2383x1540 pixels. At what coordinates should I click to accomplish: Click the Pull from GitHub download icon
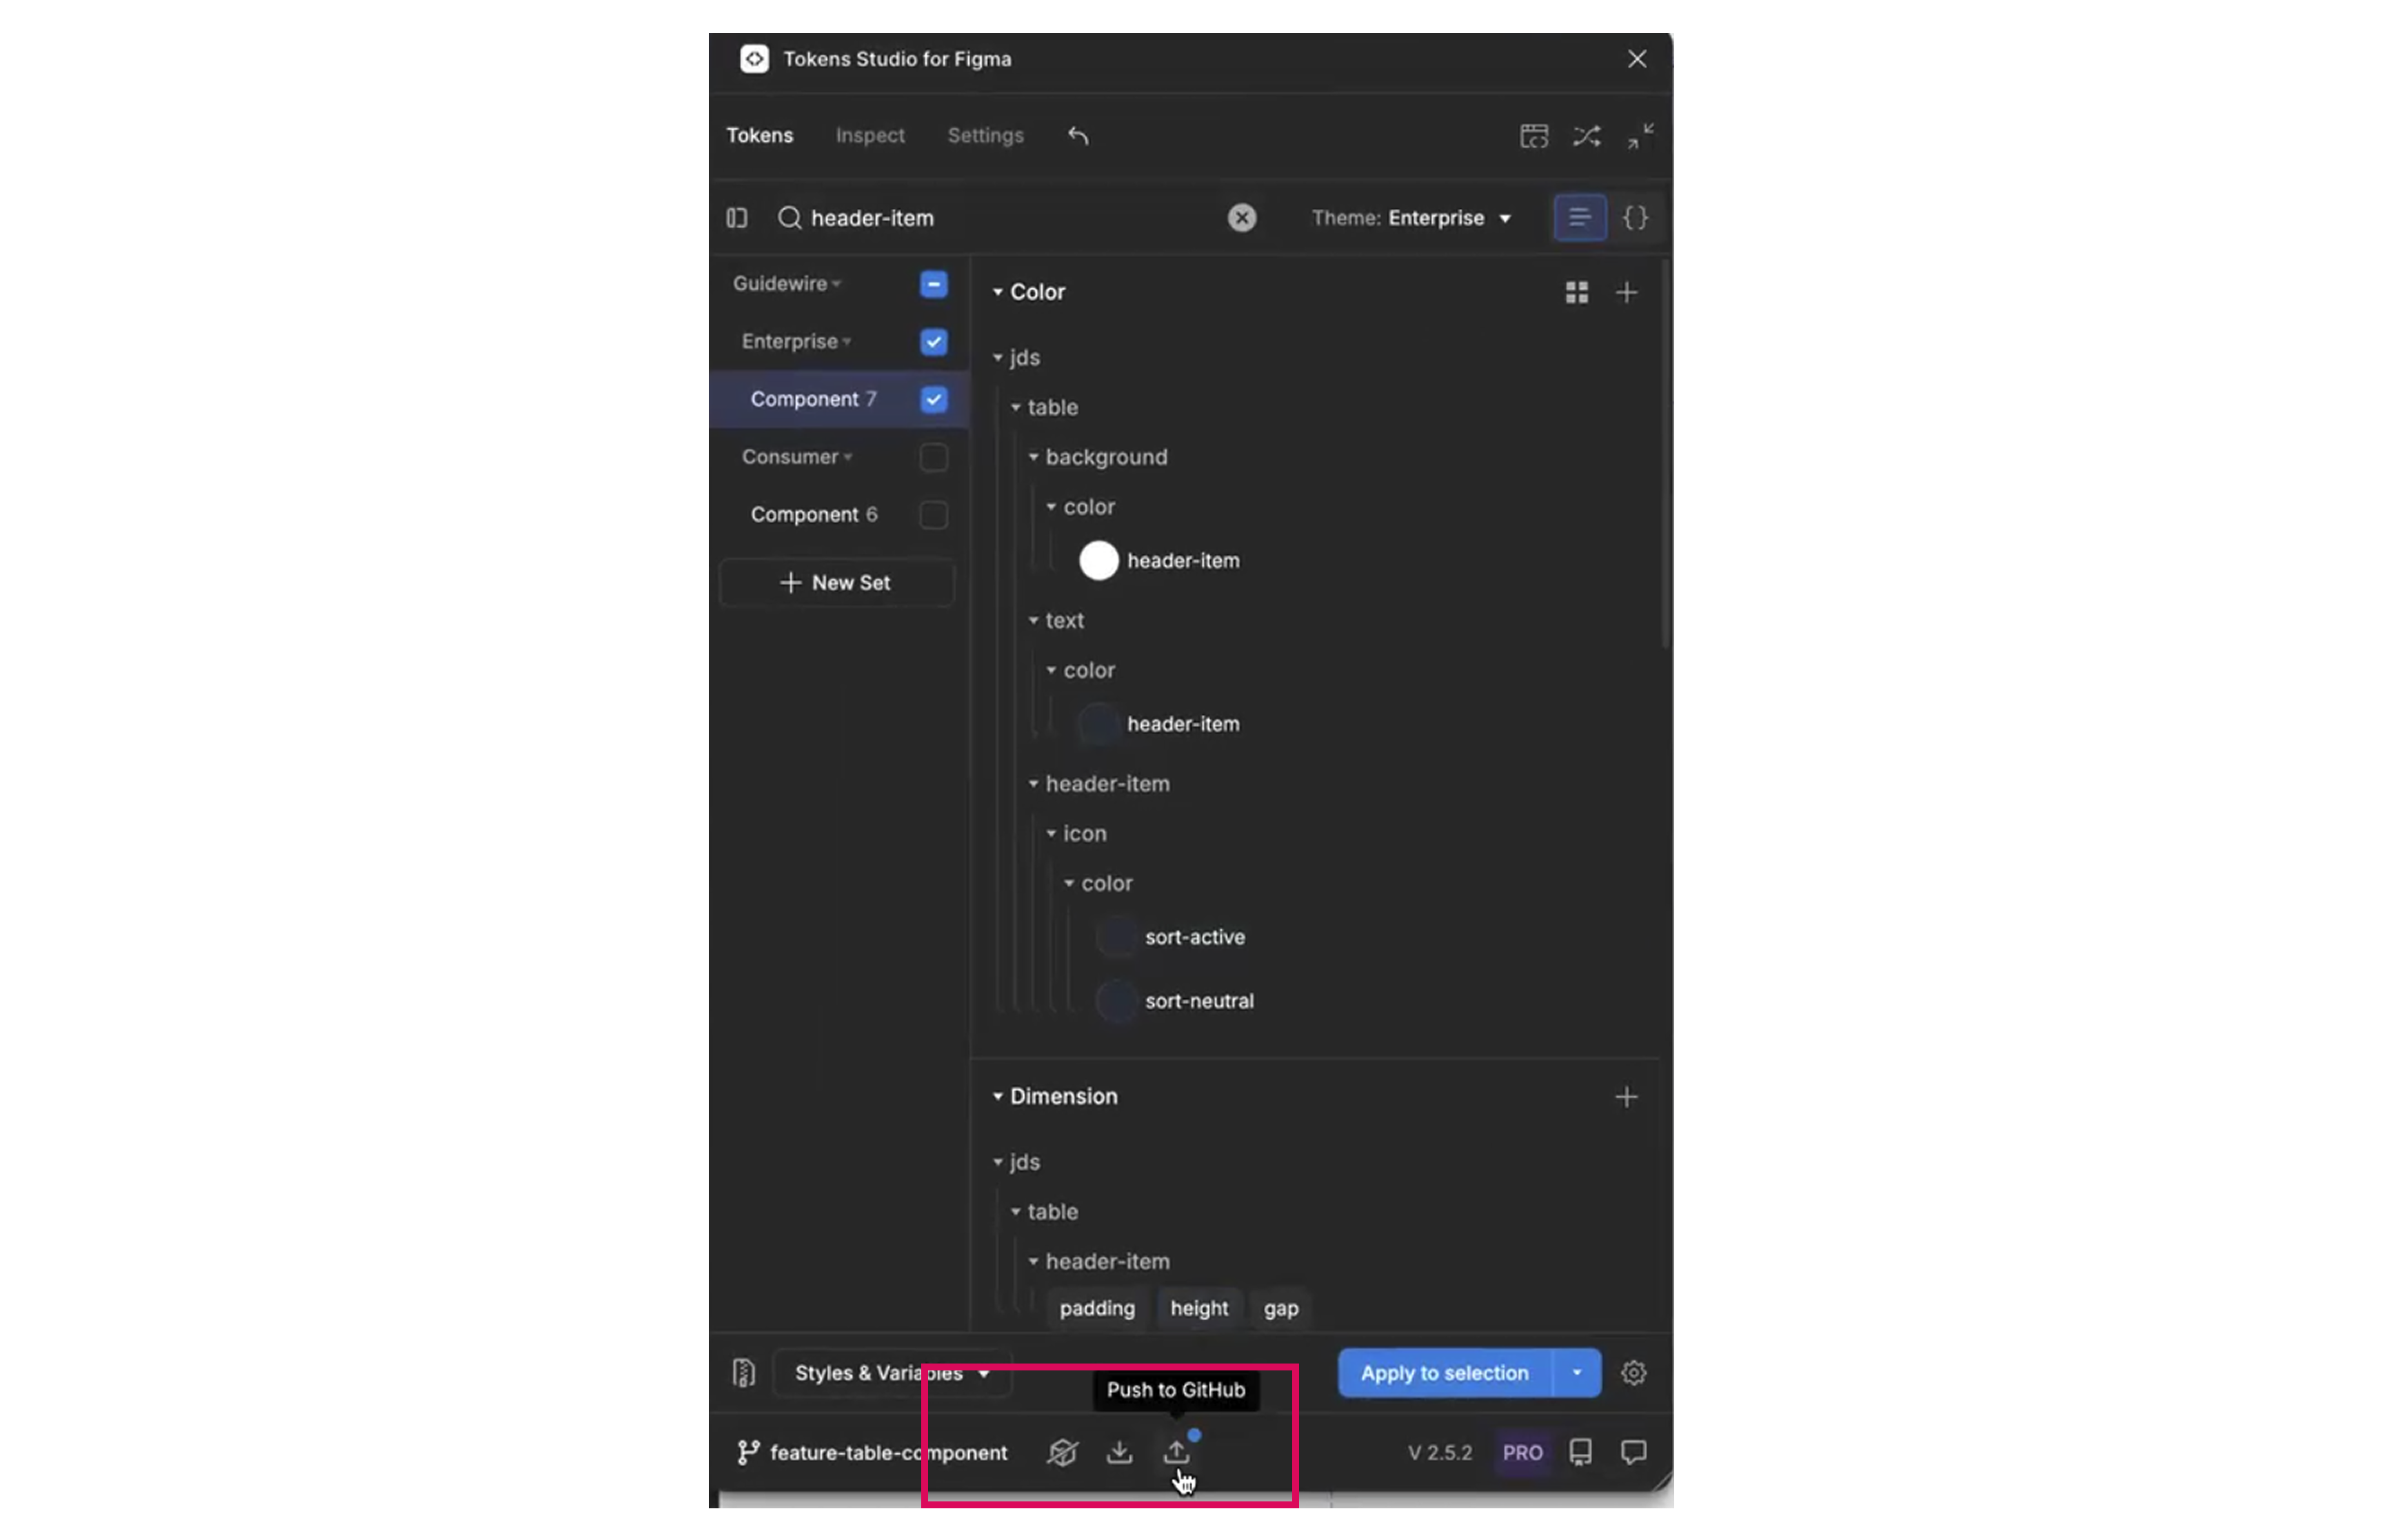click(x=1119, y=1452)
